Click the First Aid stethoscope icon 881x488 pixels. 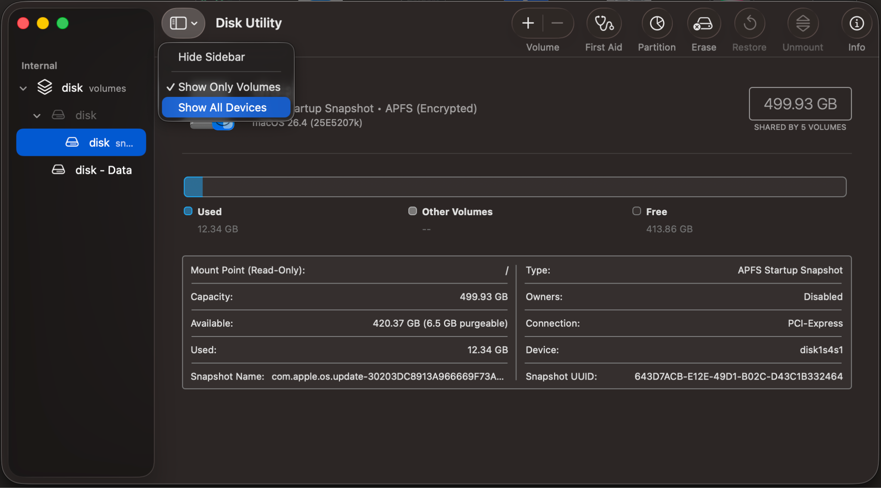pyautogui.click(x=604, y=24)
